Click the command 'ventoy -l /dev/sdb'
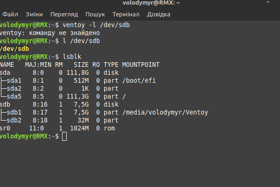This screenshot has height=187, width=280. [96, 25]
